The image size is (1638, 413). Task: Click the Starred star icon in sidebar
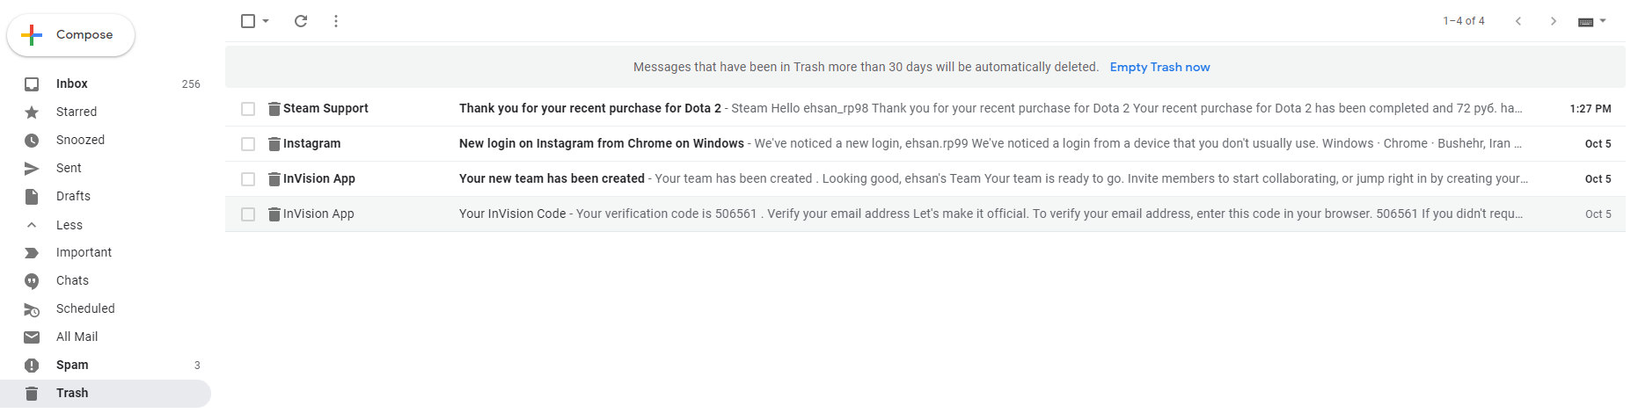pos(32,112)
